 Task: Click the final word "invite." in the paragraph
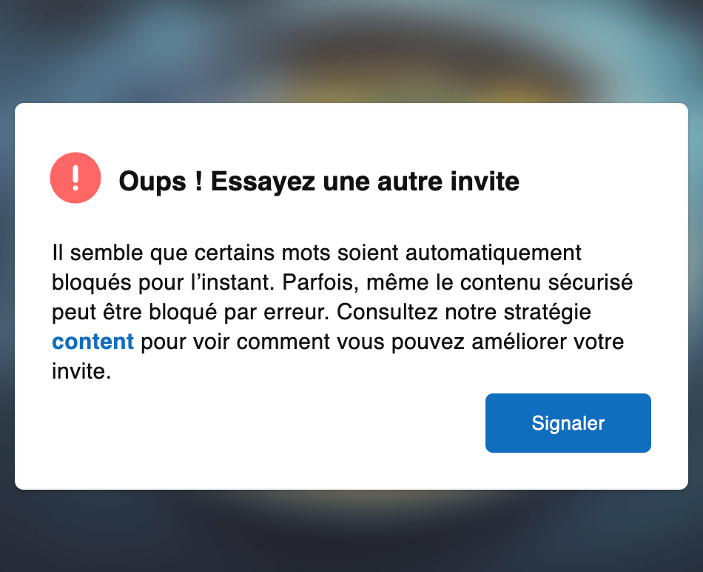tap(81, 372)
